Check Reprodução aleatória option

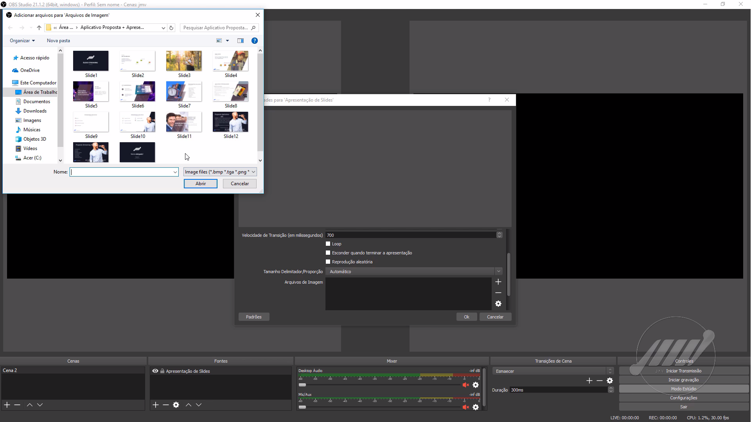(328, 262)
